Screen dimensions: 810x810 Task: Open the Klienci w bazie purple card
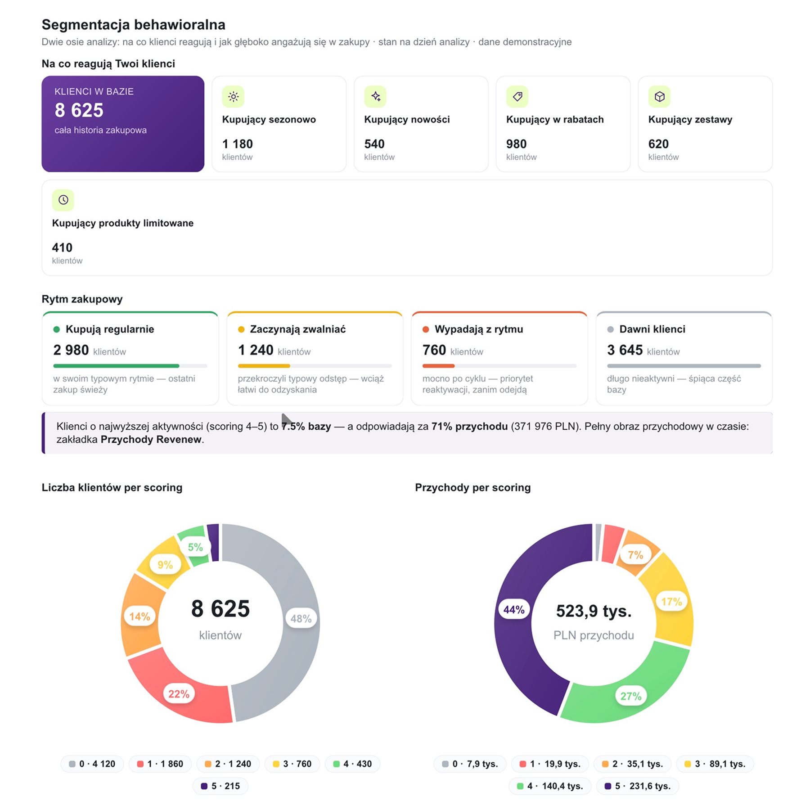click(x=123, y=124)
